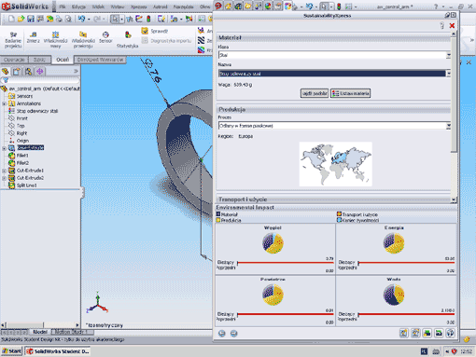The width and height of the screenshot is (476, 357).
Task: Click the Badanie projektu icon
Action: pyautogui.click(x=13, y=34)
